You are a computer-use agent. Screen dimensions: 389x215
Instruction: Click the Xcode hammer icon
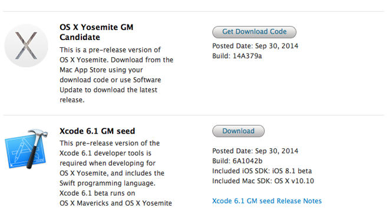click(27, 148)
